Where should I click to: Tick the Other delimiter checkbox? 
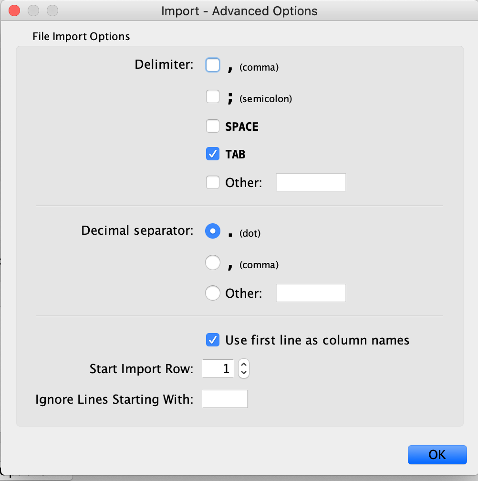213,183
